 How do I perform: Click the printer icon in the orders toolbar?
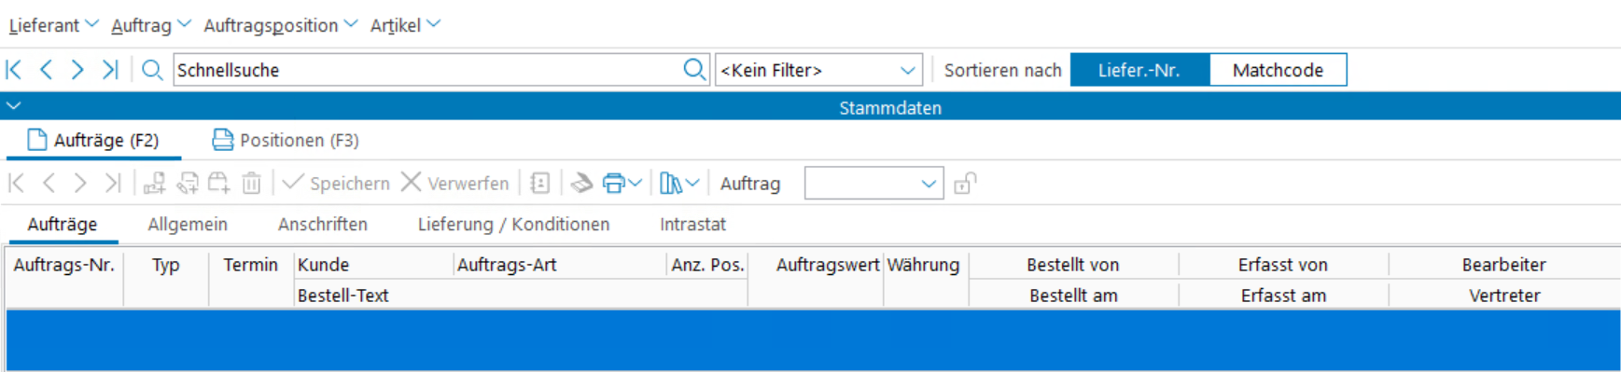coord(614,183)
